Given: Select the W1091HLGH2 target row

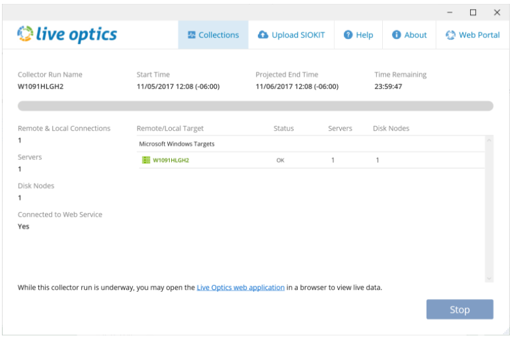Looking at the screenshot, I should pyautogui.click(x=311, y=160).
